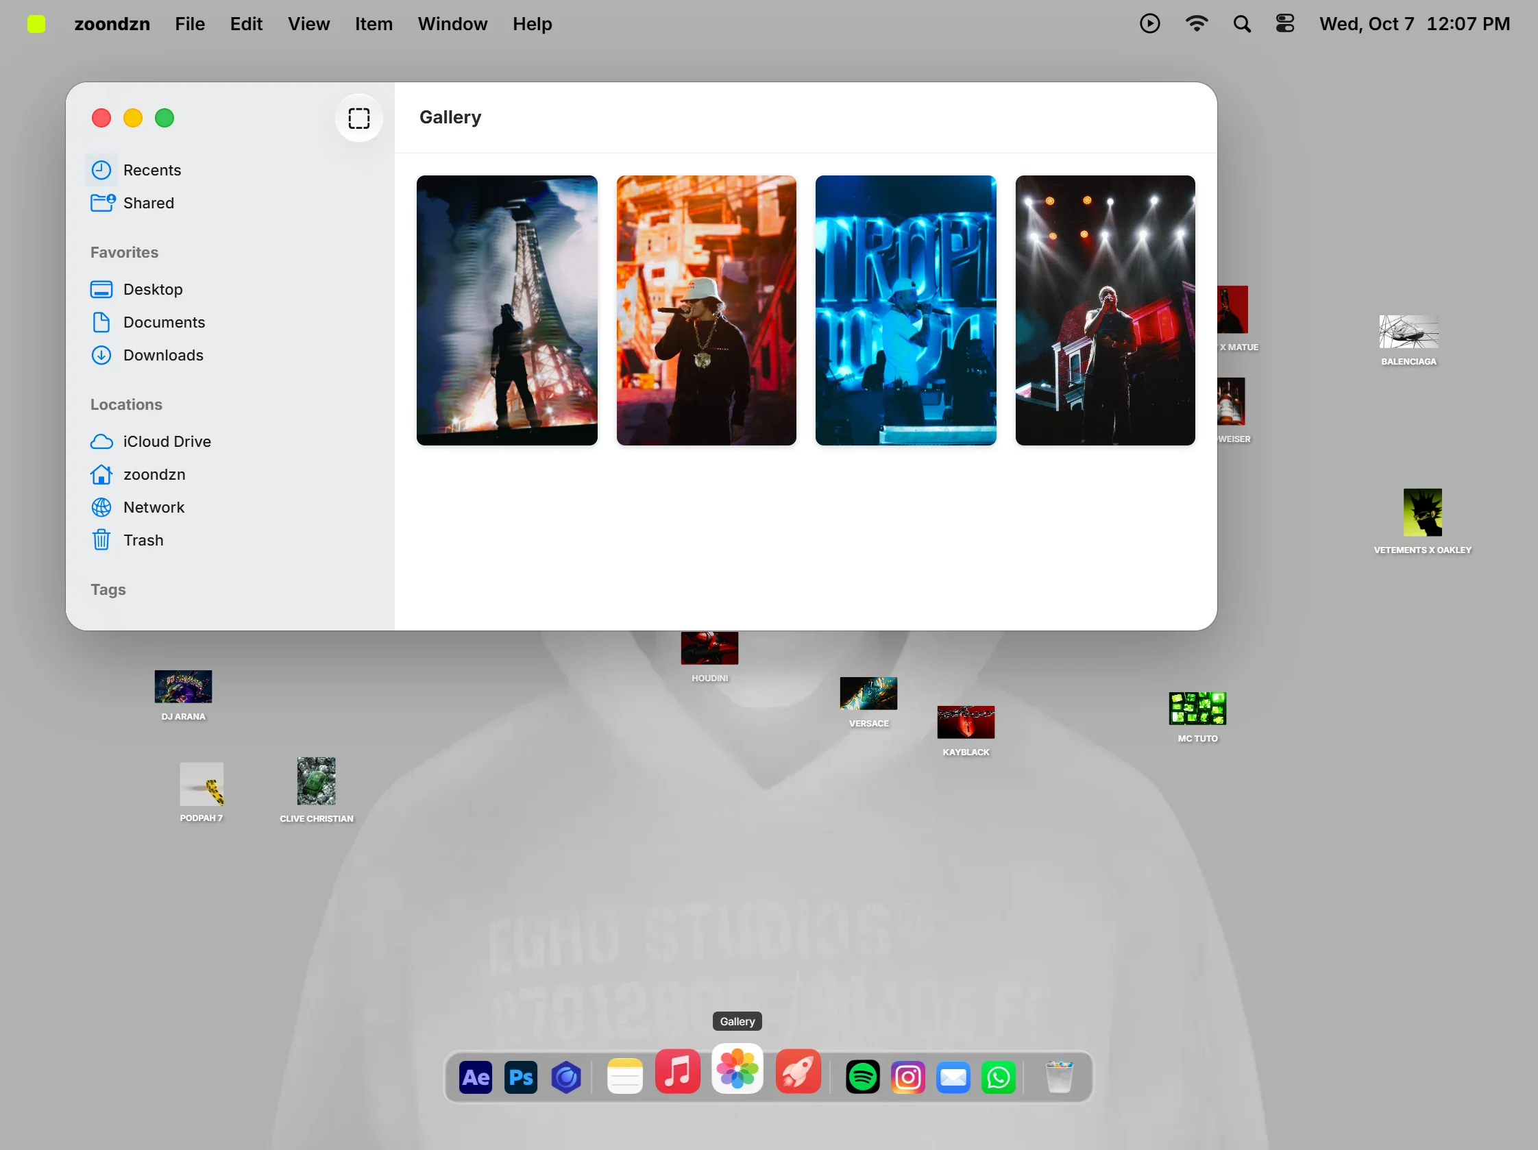Open After Effects from the dock
This screenshot has width=1538, height=1150.
click(476, 1077)
